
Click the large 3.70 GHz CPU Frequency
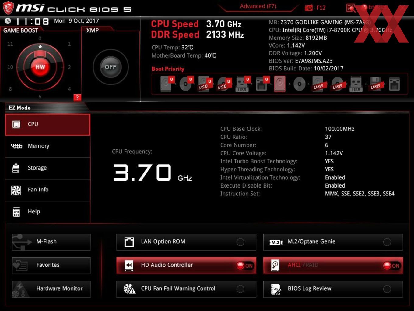pos(152,173)
